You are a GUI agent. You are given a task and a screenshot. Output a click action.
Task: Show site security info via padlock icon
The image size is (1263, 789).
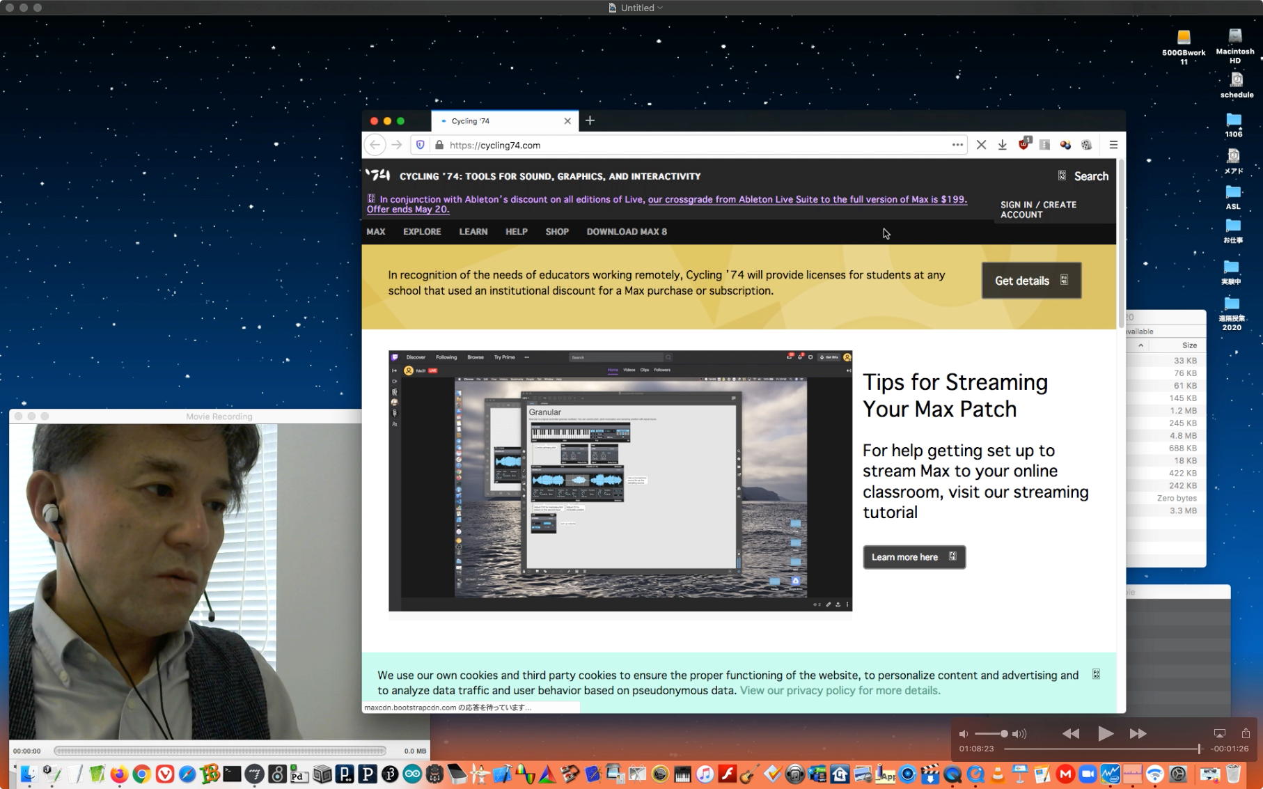coord(439,145)
